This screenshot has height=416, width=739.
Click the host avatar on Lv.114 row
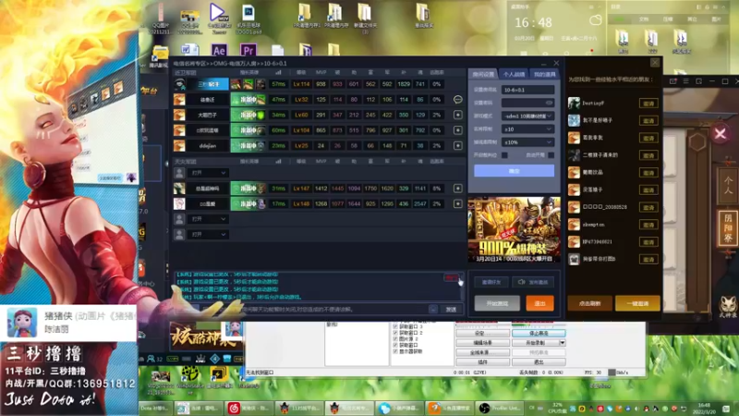tap(179, 84)
